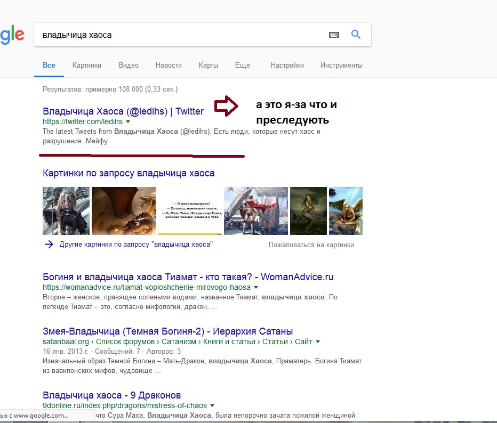Viewport: 497px width, 423px height.
Task: Open the 'Новости' tab
Action: [x=169, y=65]
